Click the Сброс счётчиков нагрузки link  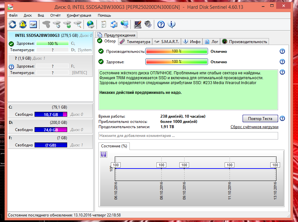point(254,127)
